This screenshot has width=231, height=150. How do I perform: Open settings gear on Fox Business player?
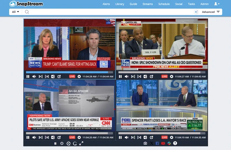click(x=172, y=137)
